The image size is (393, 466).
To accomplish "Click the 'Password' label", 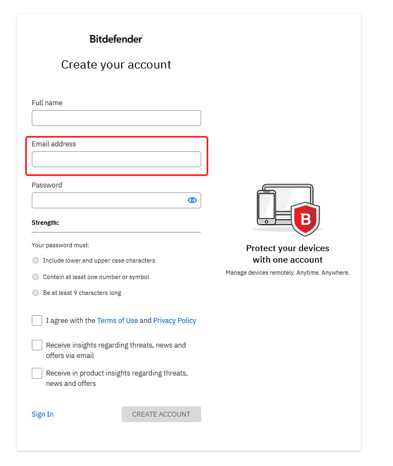I will pos(47,185).
